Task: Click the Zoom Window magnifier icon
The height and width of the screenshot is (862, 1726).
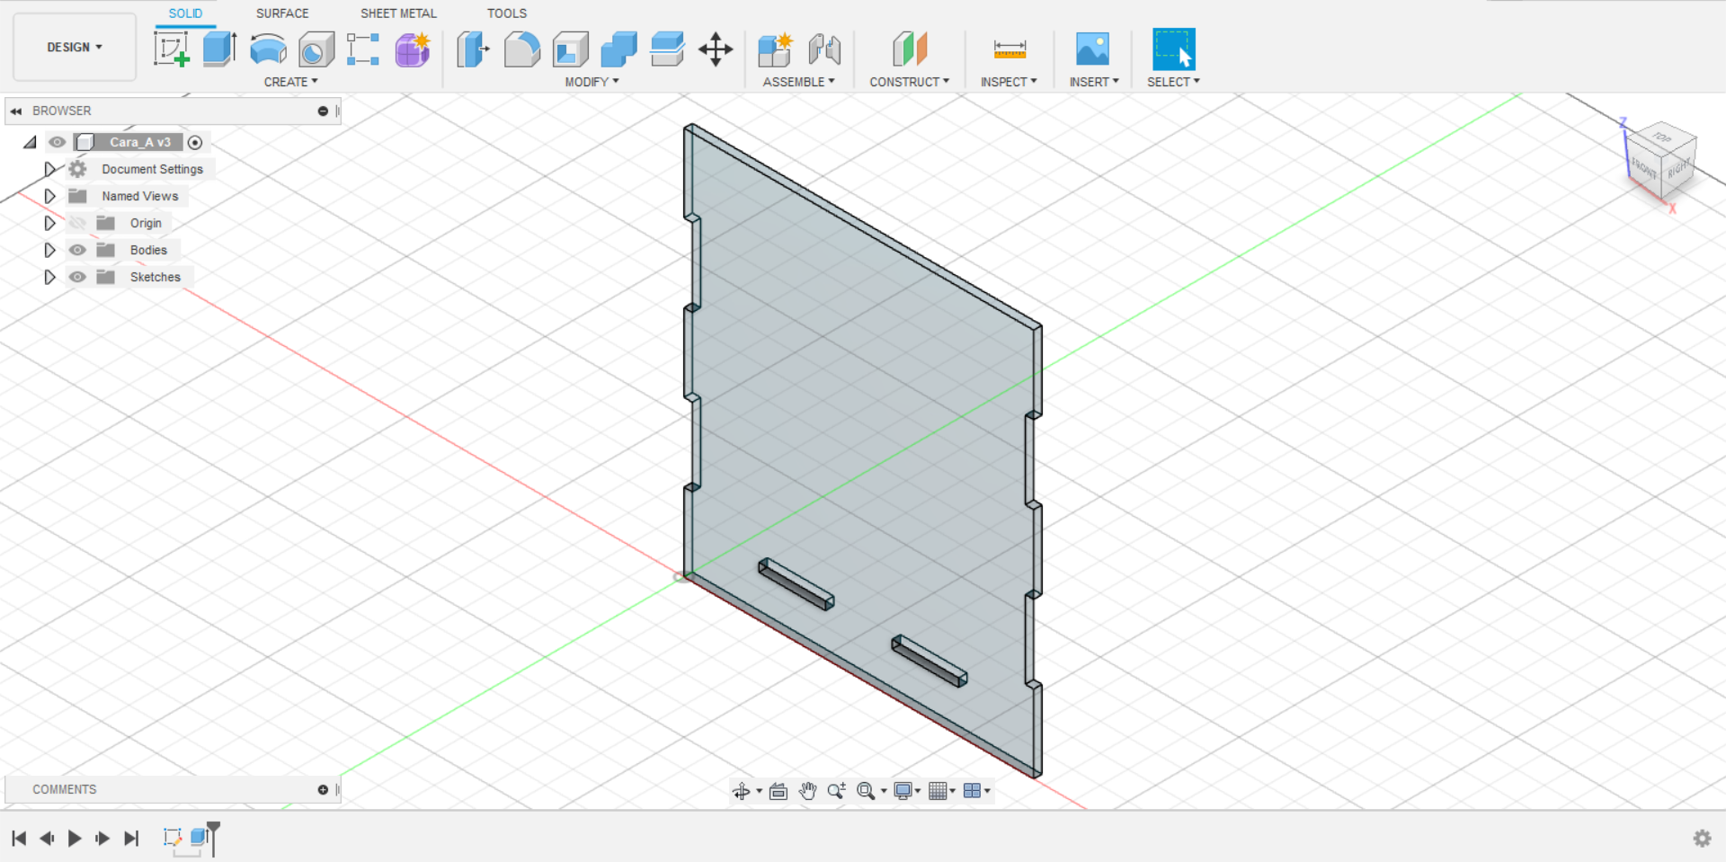Action: click(866, 791)
